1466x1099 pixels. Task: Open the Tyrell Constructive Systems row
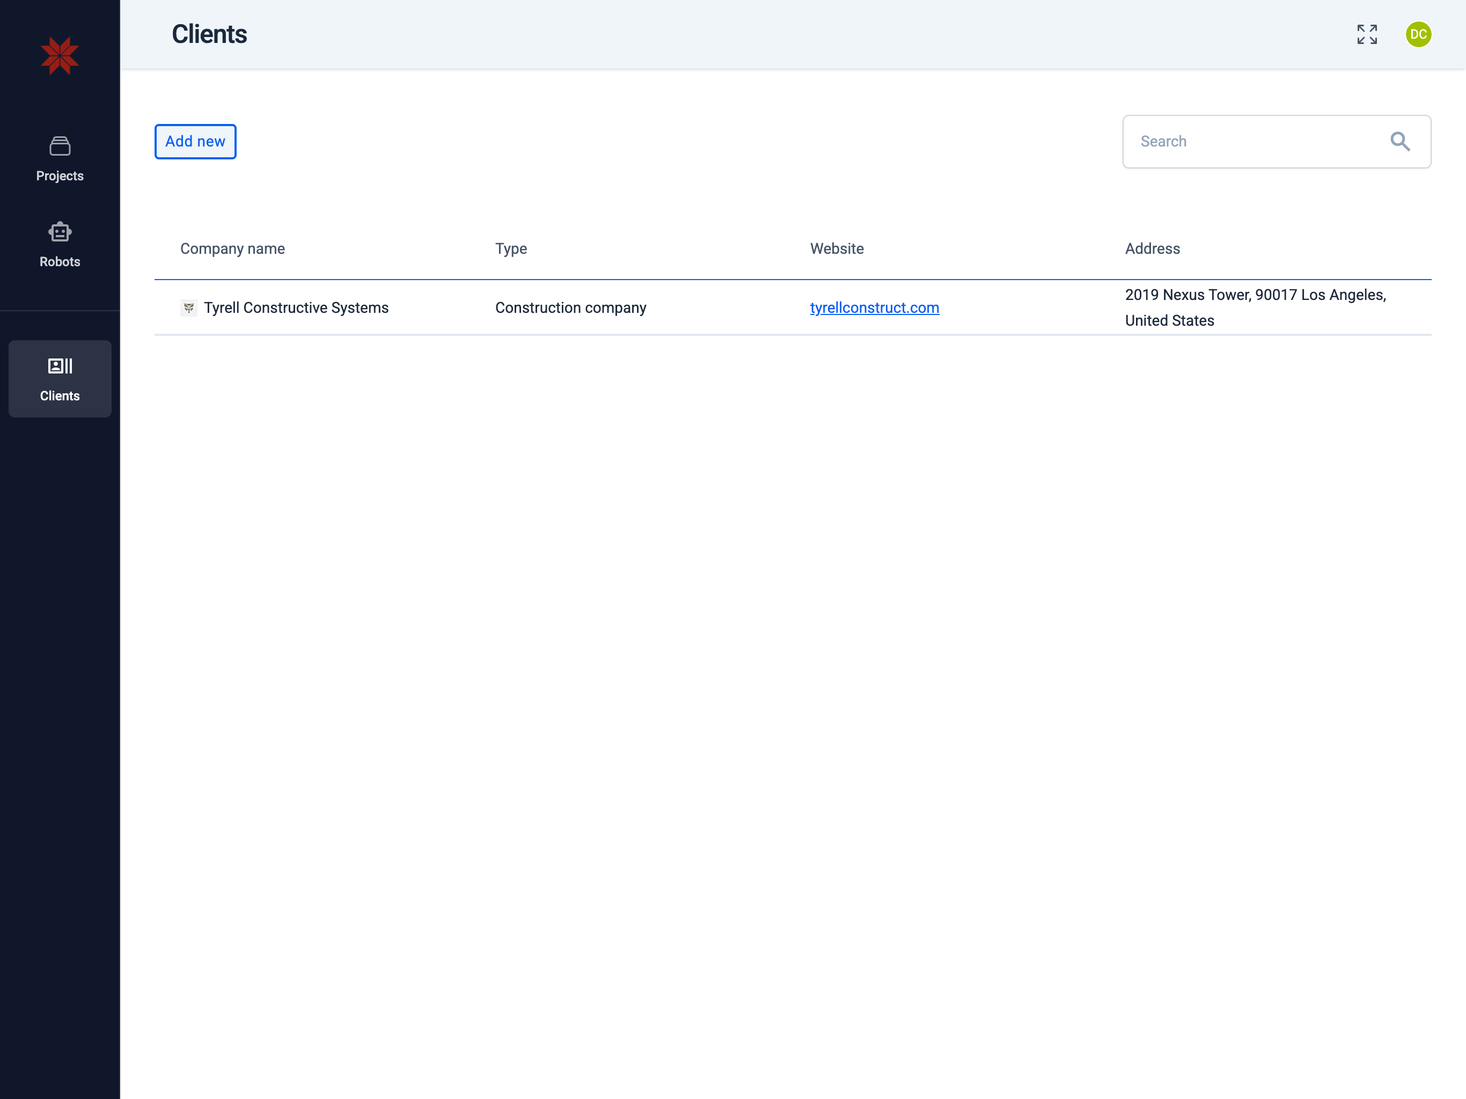click(x=296, y=307)
